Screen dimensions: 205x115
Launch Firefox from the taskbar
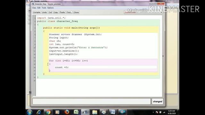click(67, 112)
